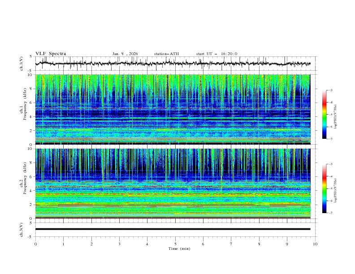The width and height of the screenshot is (355, 274).
Task: Click the lower PSD color scale bar
Action: (x=325, y=188)
